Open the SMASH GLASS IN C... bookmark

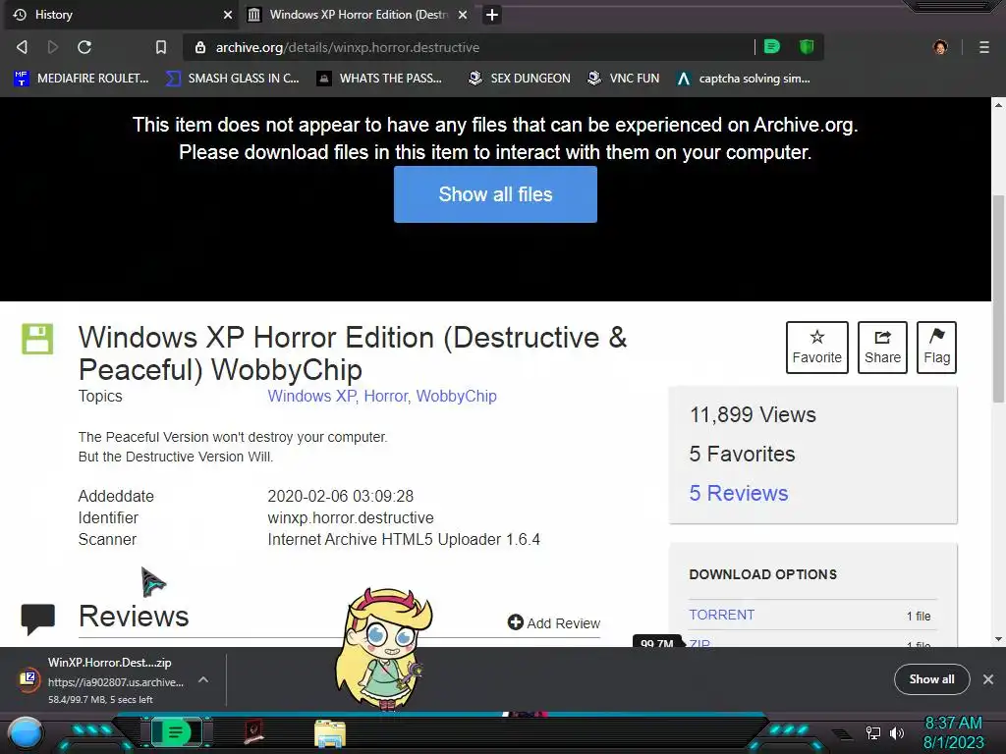(232, 79)
